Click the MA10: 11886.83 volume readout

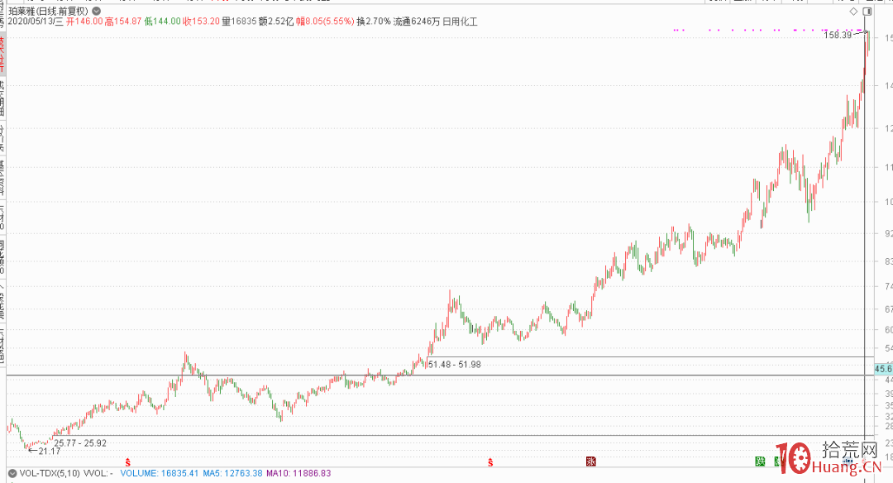[x=298, y=473]
